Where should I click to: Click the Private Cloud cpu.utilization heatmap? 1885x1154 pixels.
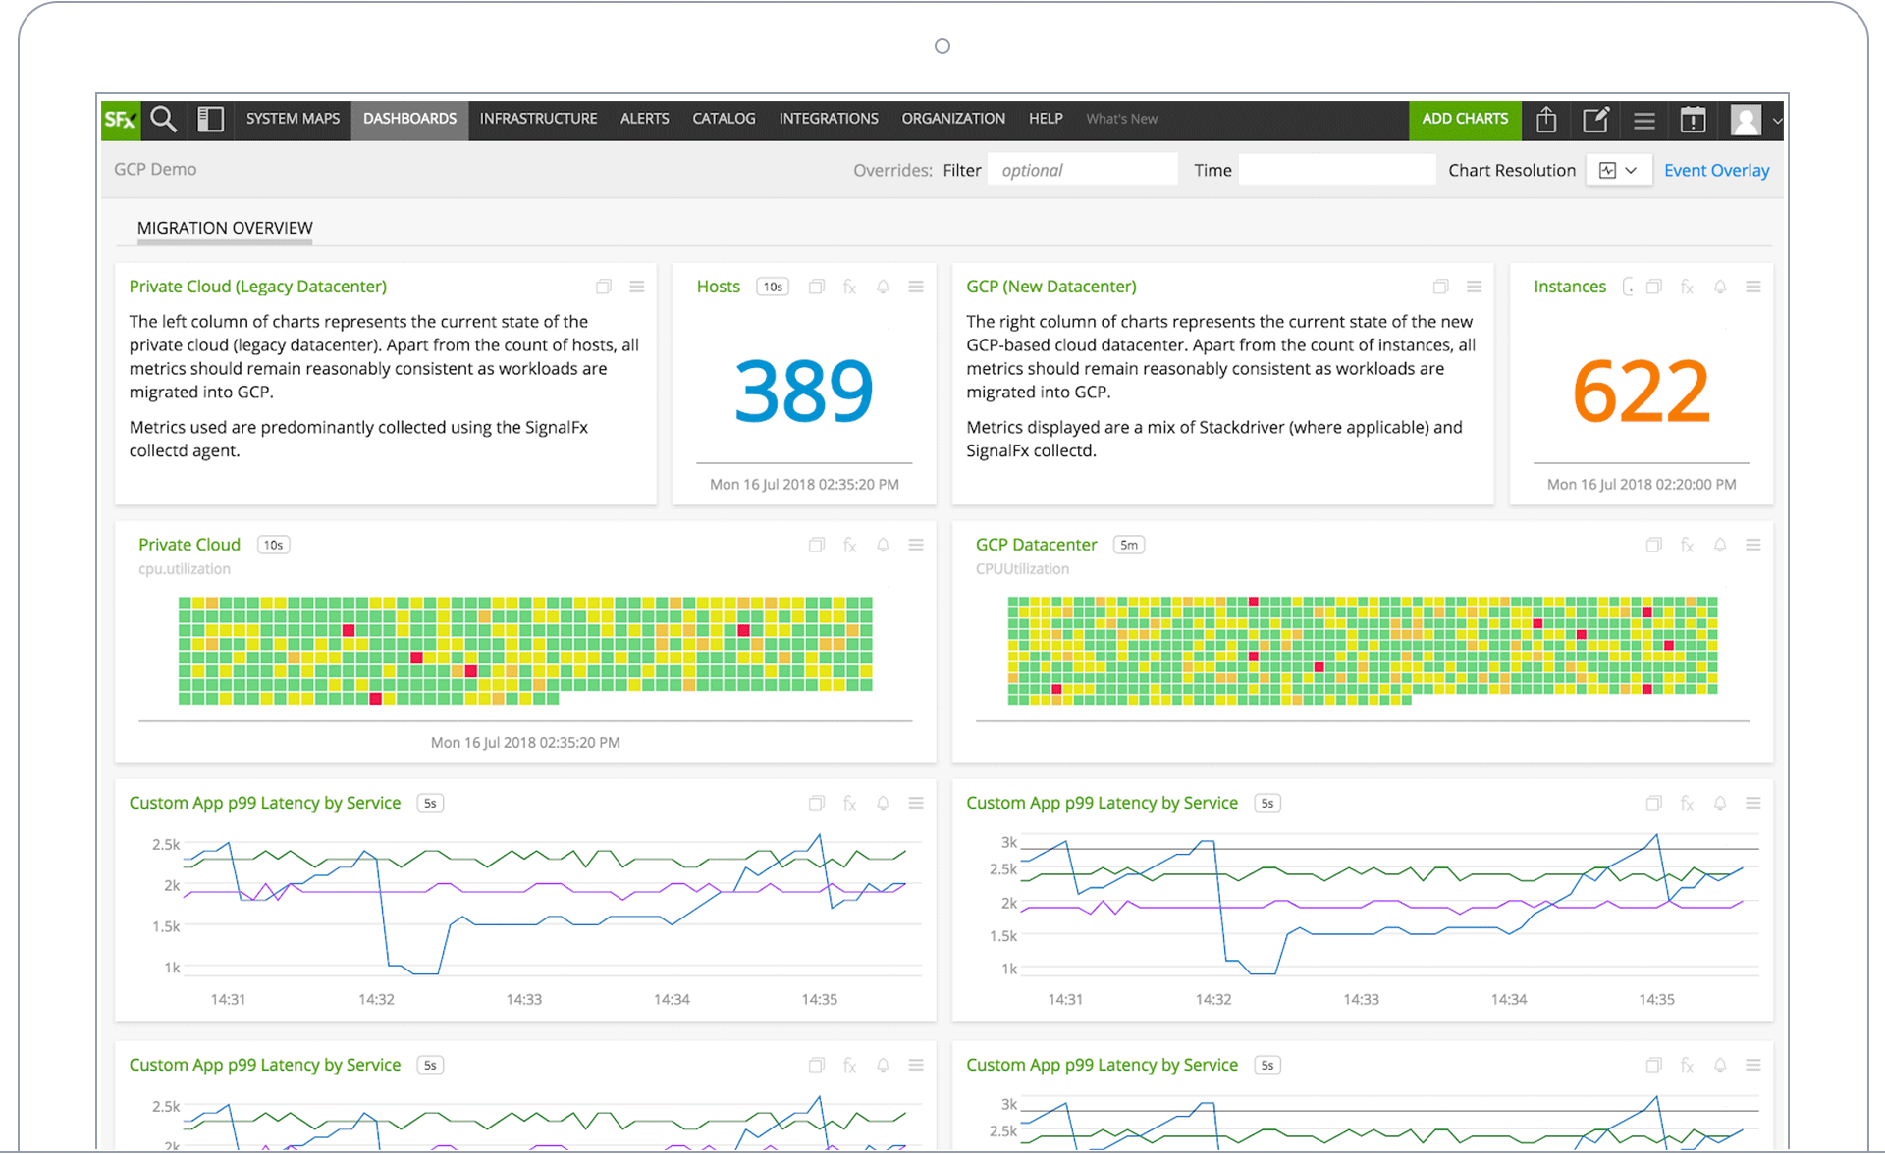525,651
